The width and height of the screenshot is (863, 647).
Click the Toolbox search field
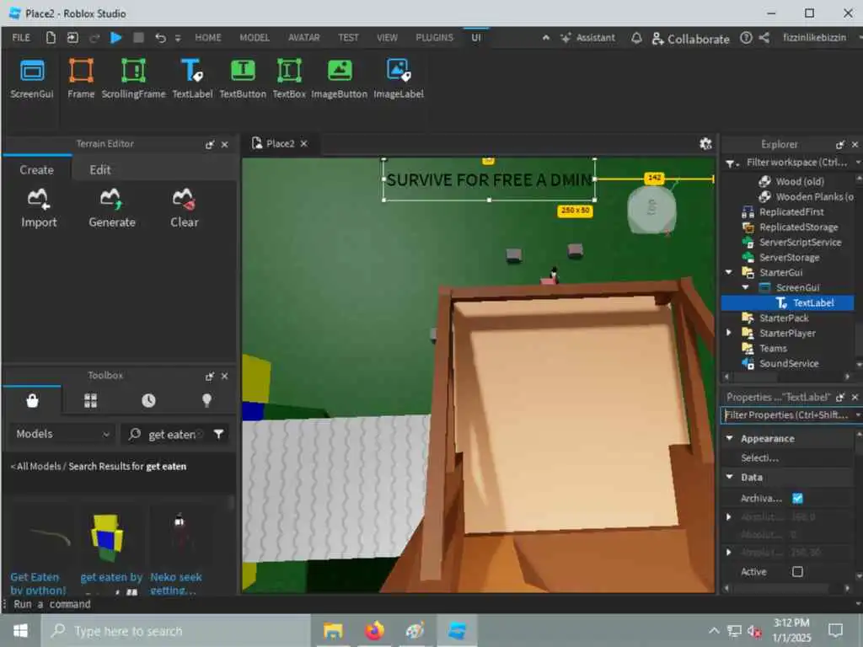coord(170,435)
